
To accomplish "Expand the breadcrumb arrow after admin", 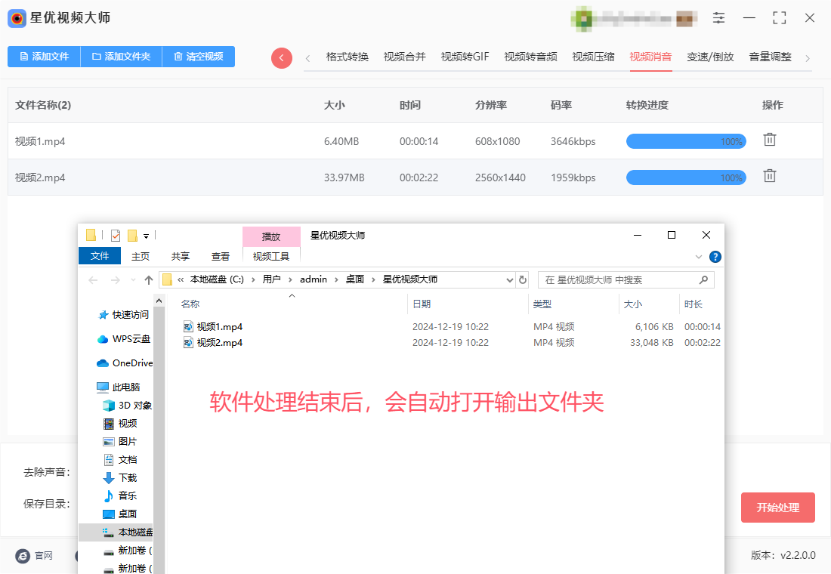I will tap(336, 280).
